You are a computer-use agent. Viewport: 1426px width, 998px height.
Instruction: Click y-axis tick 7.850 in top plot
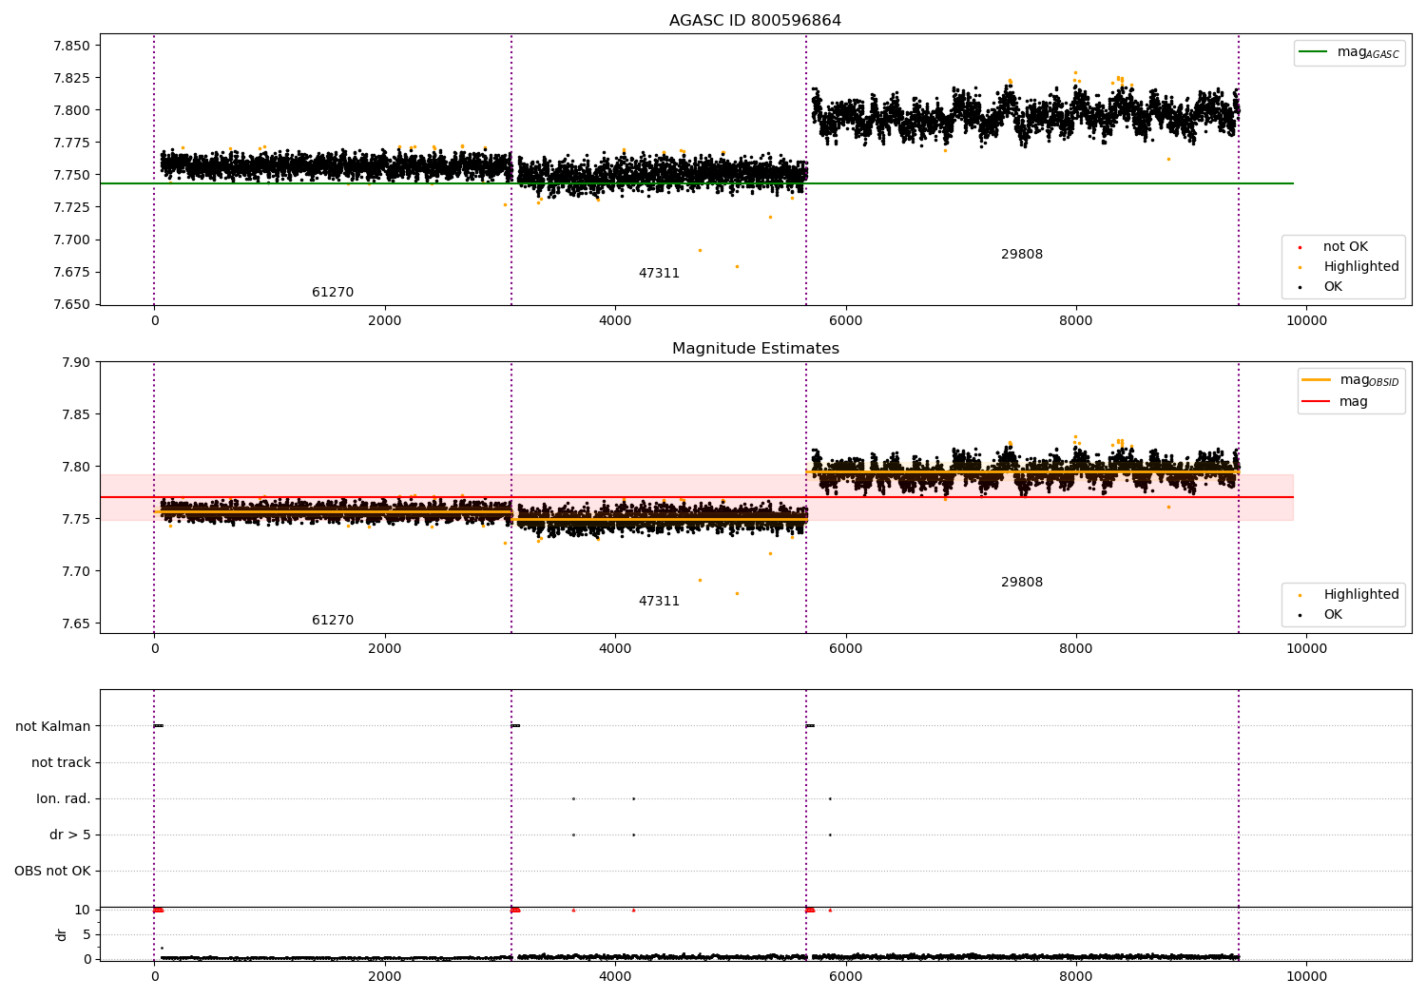coord(71,46)
